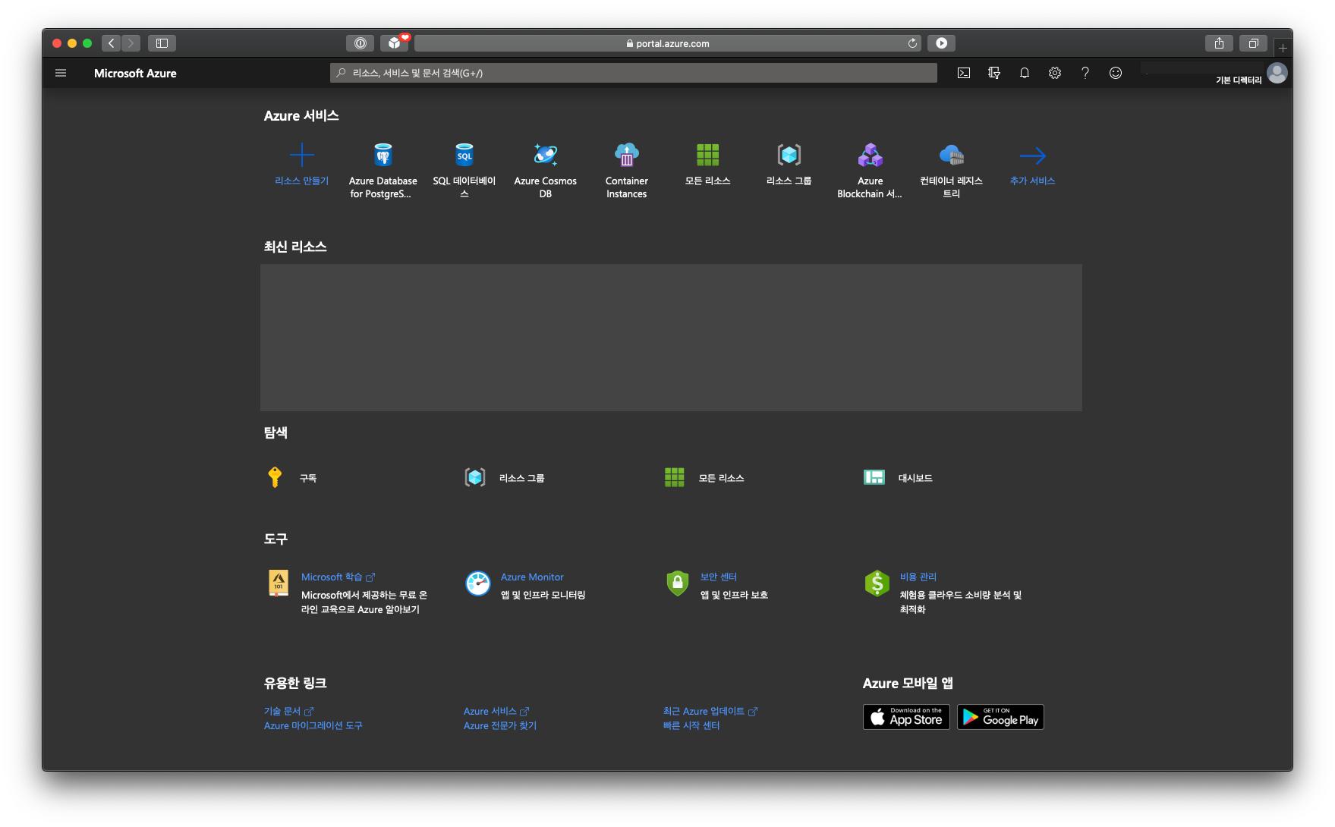Open the Azure portal hamburger menu

[61, 73]
